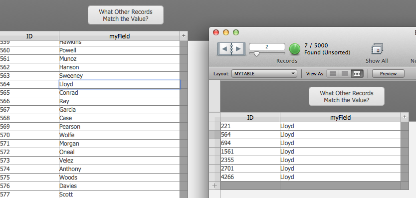Click Conrad in back window
Viewport: 416px width, 198px height.
click(119, 93)
